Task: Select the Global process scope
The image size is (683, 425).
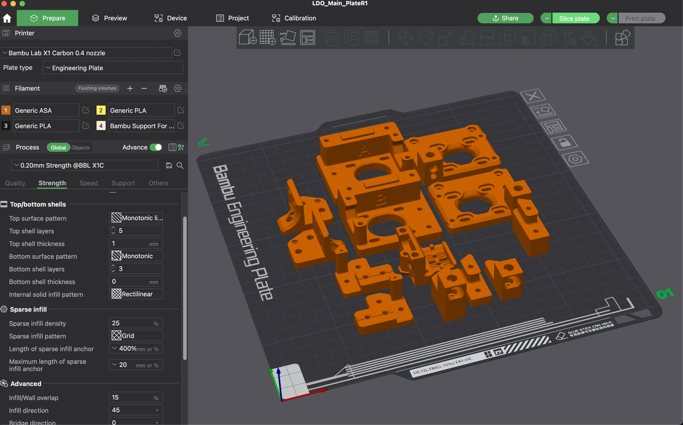Action: coord(58,148)
